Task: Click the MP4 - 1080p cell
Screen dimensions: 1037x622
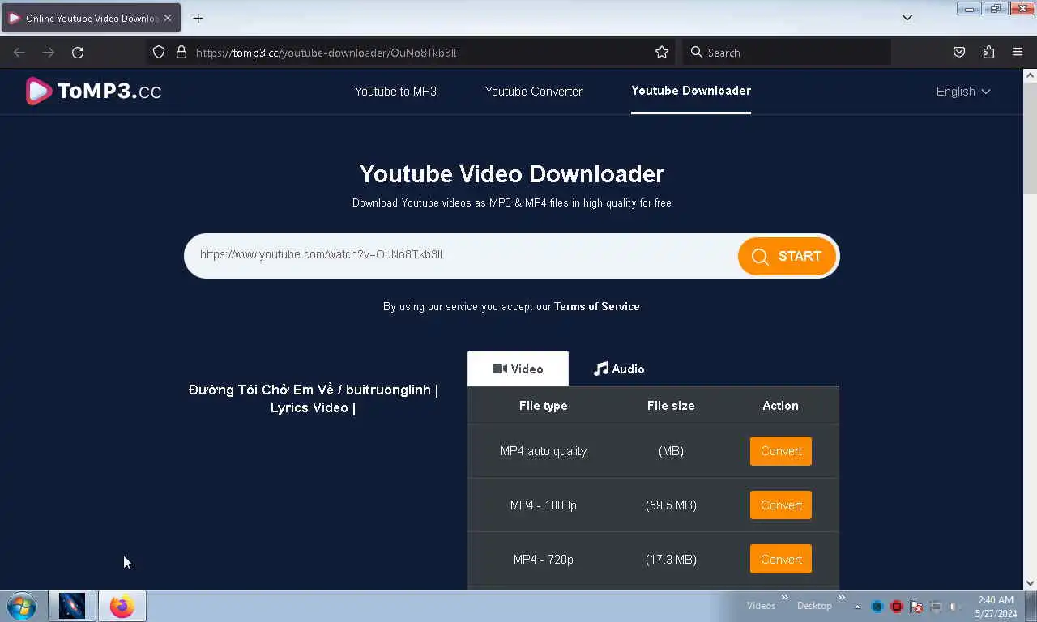Action: (x=544, y=505)
